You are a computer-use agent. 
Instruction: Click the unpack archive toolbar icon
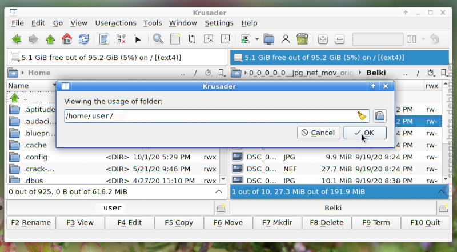(225, 39)
